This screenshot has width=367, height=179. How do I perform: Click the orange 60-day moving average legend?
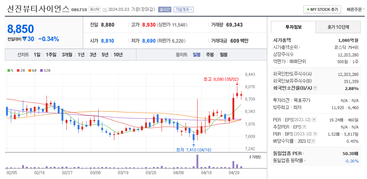[x=33, y=70]
